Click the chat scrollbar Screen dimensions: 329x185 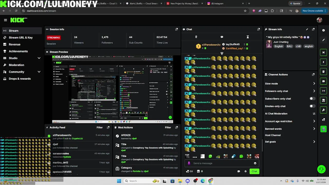click(262, 145)
